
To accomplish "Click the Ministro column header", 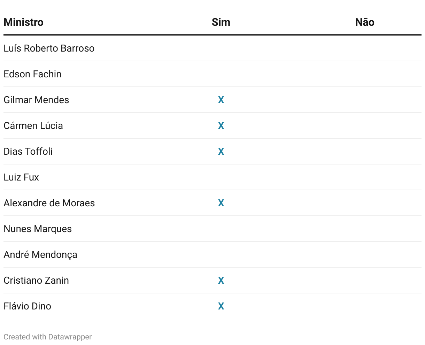I will (23, 22).
